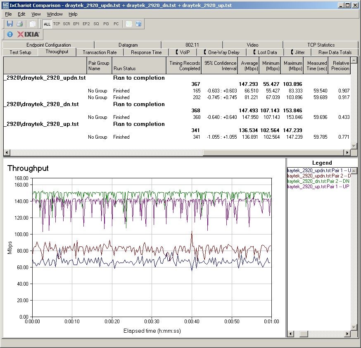The height and width of the screenshot is (348, 361).
Task: Open the Edit menu
Action: pyautogui.click(x=21, y=14)
